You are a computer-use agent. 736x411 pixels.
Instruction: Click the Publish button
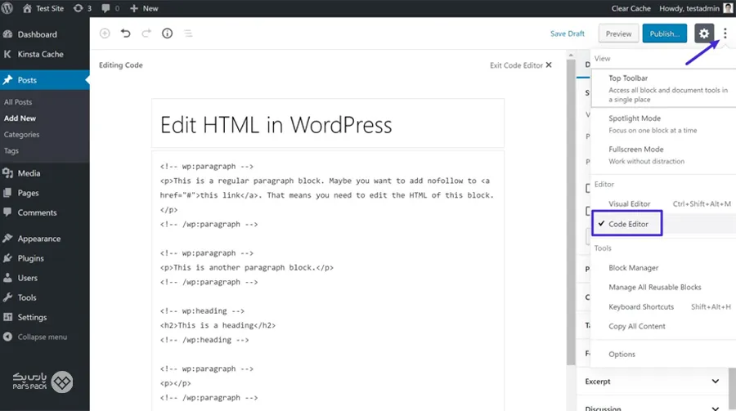[x=664, y=34]
